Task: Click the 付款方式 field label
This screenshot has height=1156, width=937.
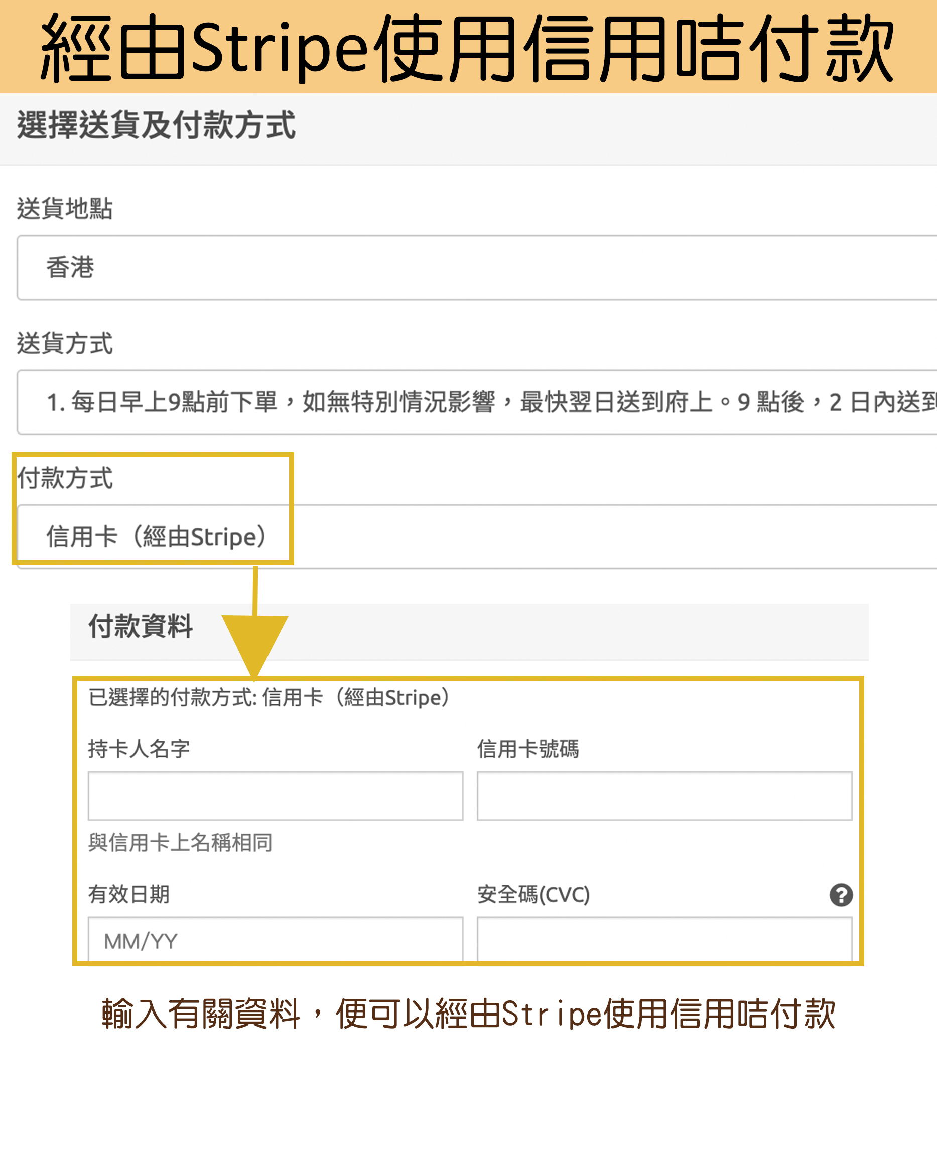Action: [65, 478]
